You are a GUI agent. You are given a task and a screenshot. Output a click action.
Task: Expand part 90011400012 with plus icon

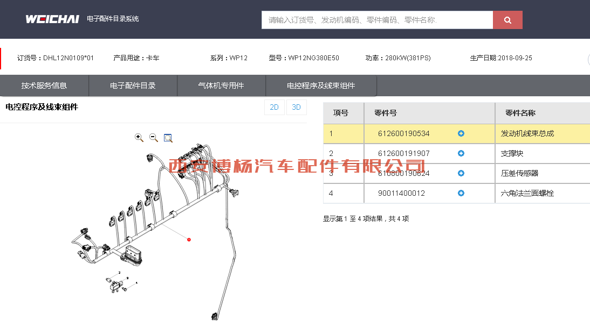(x=461, y=193)
